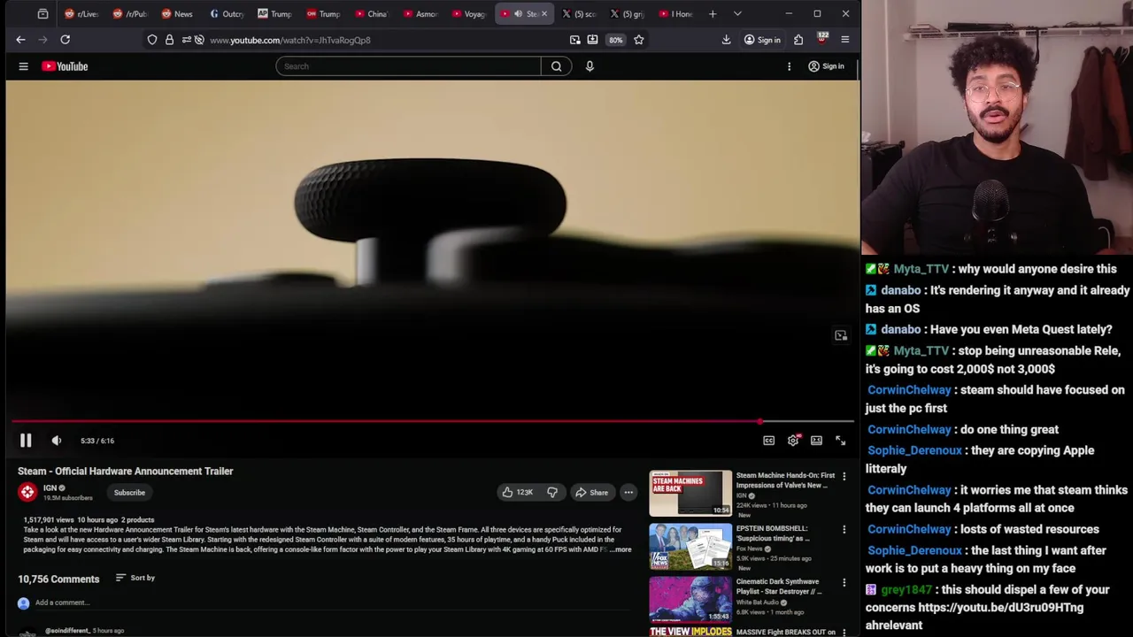Open the player settings gear

pyautogui.click(x=793, y=441)
